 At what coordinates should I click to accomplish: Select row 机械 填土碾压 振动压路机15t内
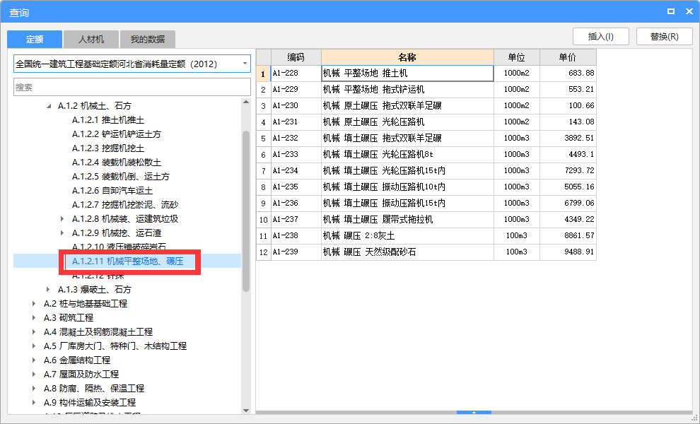[x=407, y=203]
